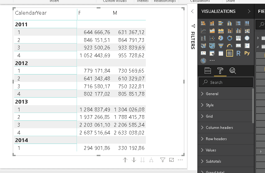The height and width of the screenshot is (173, 265).
Task: Click the value 1 052 443,69
Action: click(95, 55)
